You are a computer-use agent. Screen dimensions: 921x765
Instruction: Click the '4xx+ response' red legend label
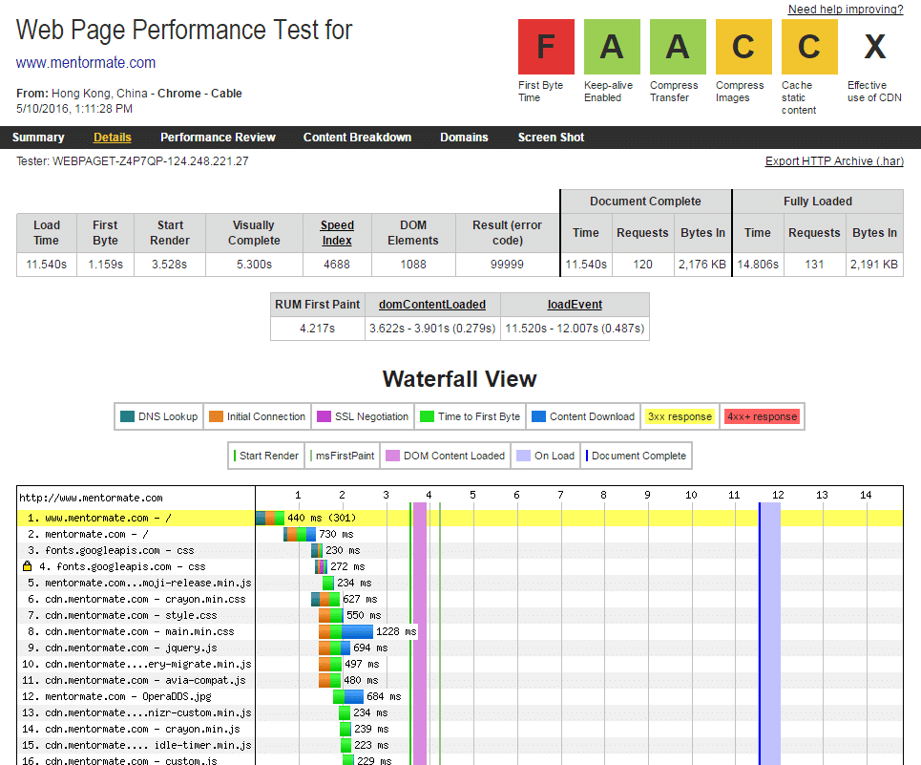(x=762, y=416)
